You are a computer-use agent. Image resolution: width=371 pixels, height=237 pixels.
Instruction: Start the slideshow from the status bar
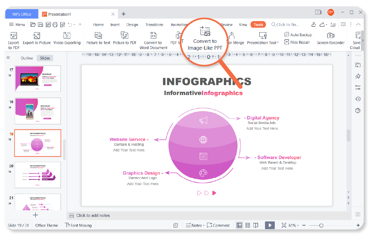pyautogui.click(x=270, y=225)
